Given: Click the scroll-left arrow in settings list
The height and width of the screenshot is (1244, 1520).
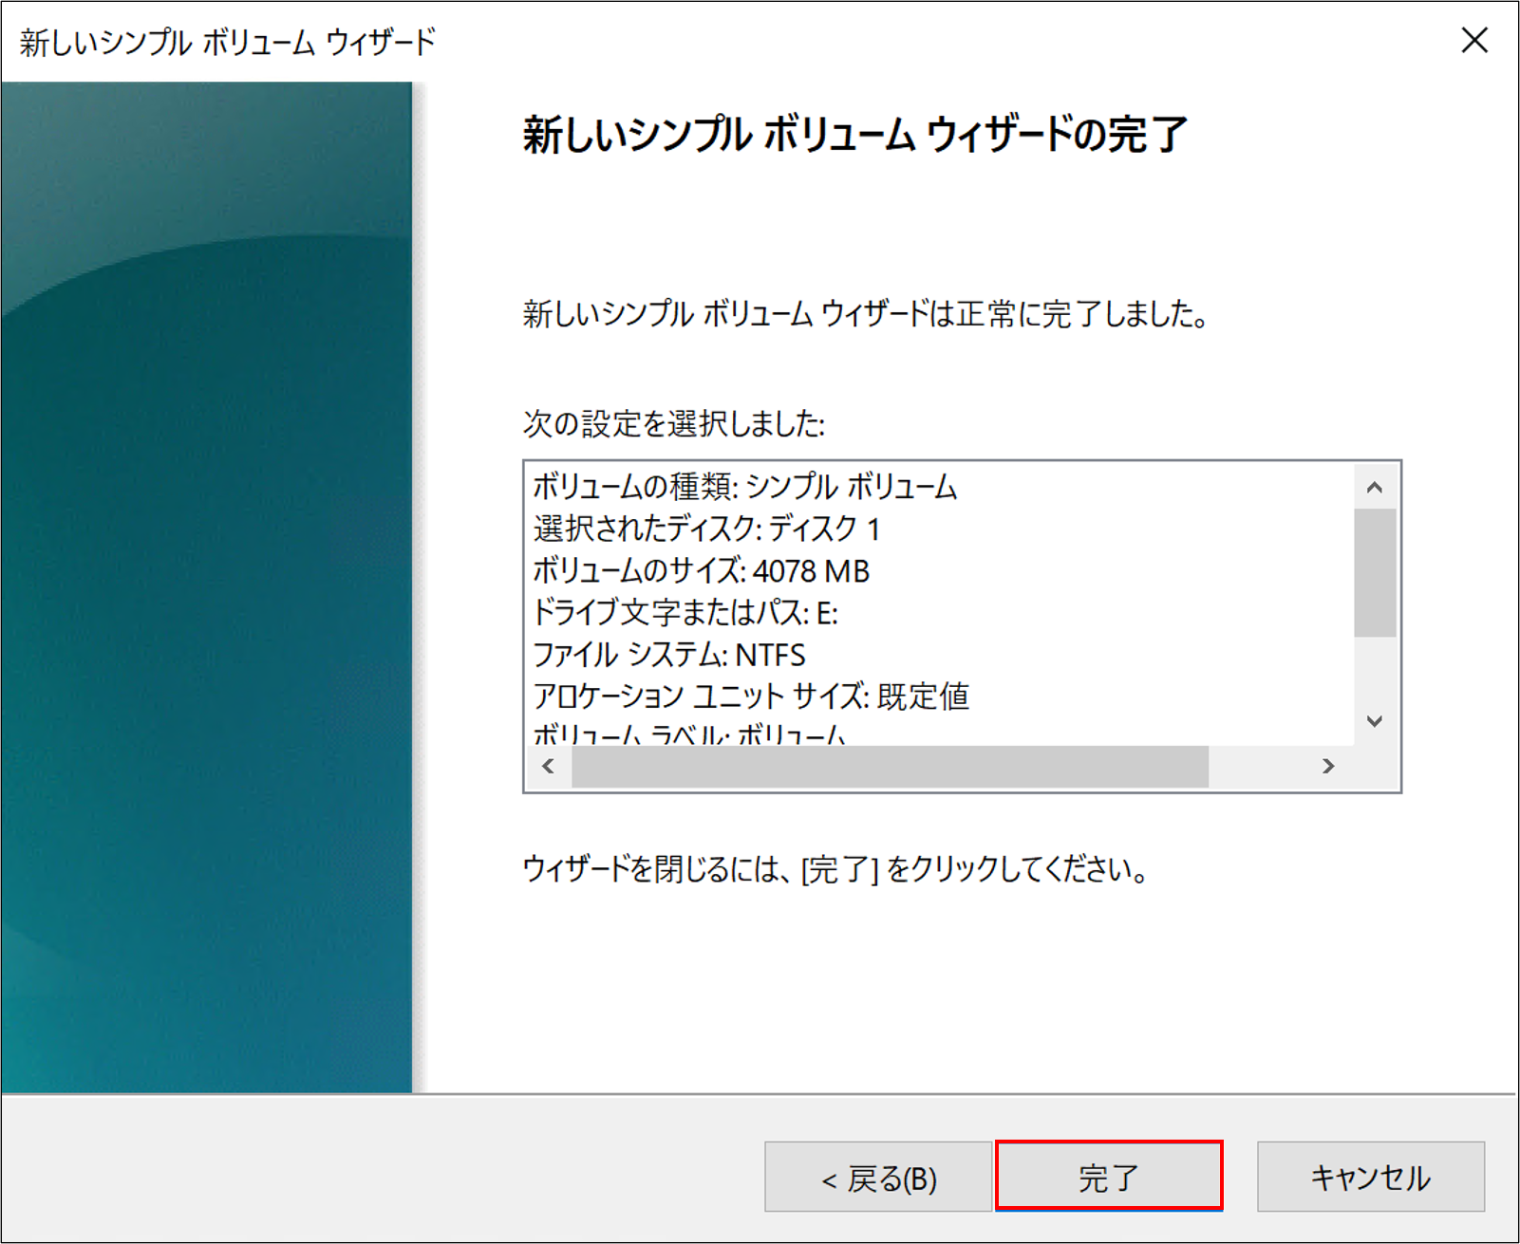Looking at the screenshot, I should click(x=549, y=766).
